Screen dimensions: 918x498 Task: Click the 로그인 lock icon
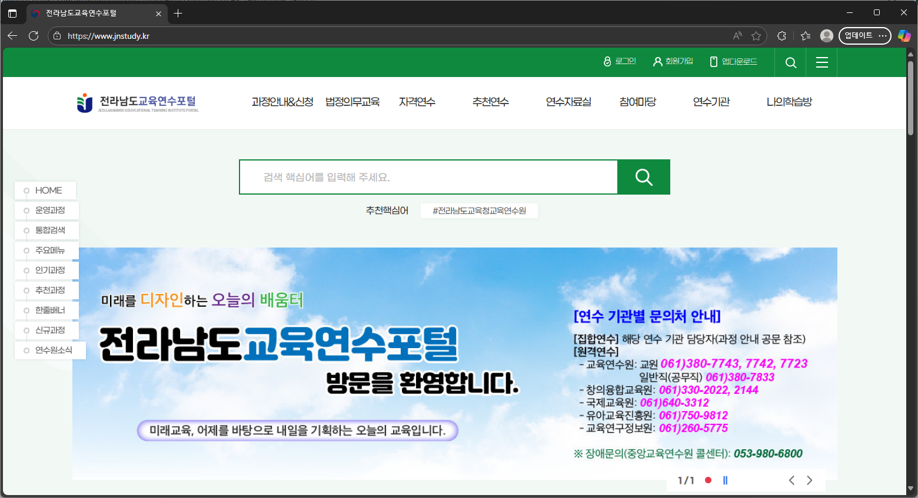[x=607, y=61]
